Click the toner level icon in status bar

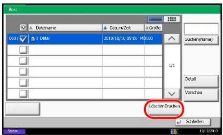(174, 131)
